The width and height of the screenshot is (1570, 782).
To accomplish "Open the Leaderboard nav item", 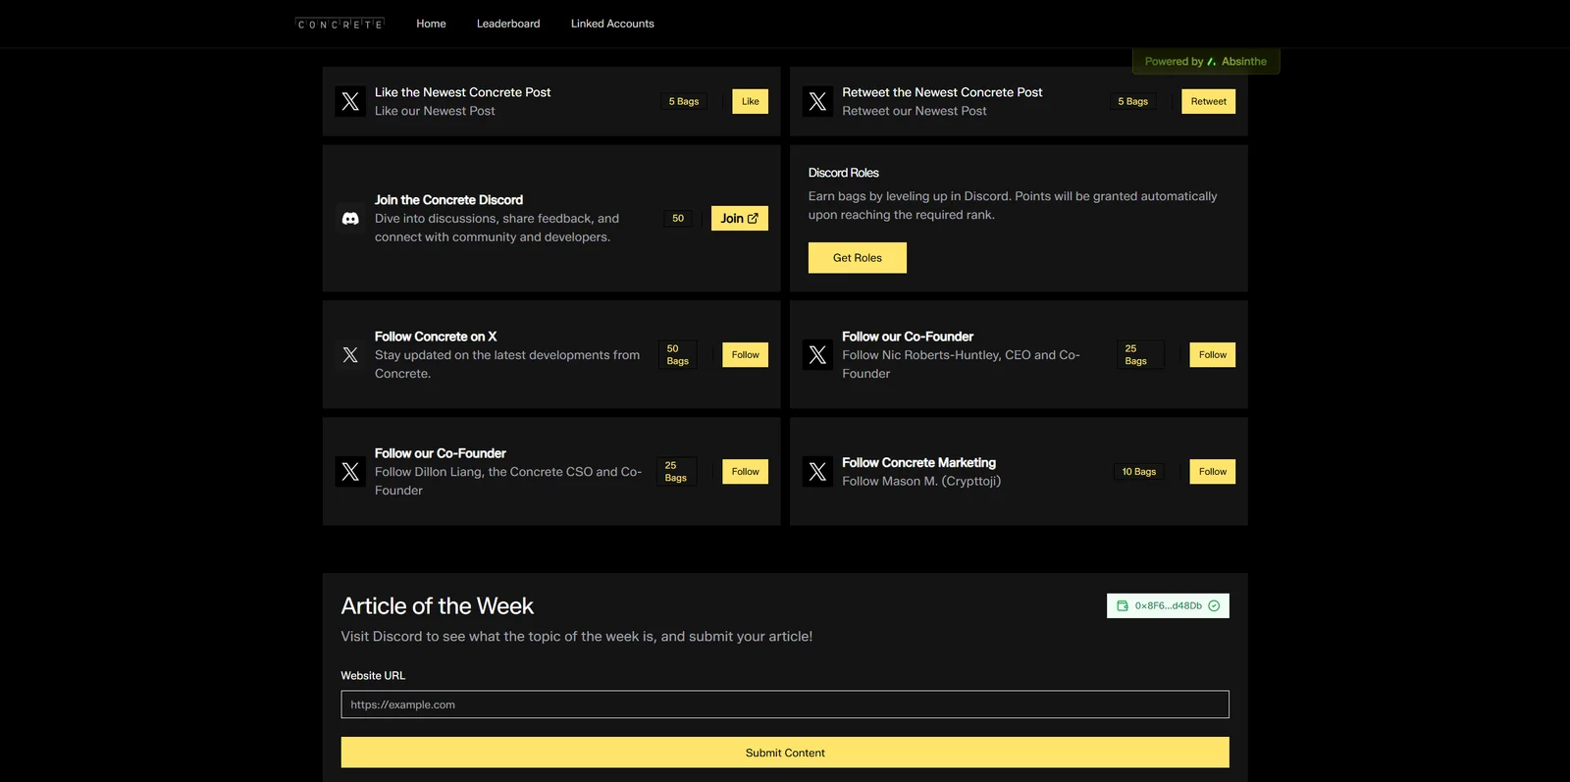I will click(508, 24).
